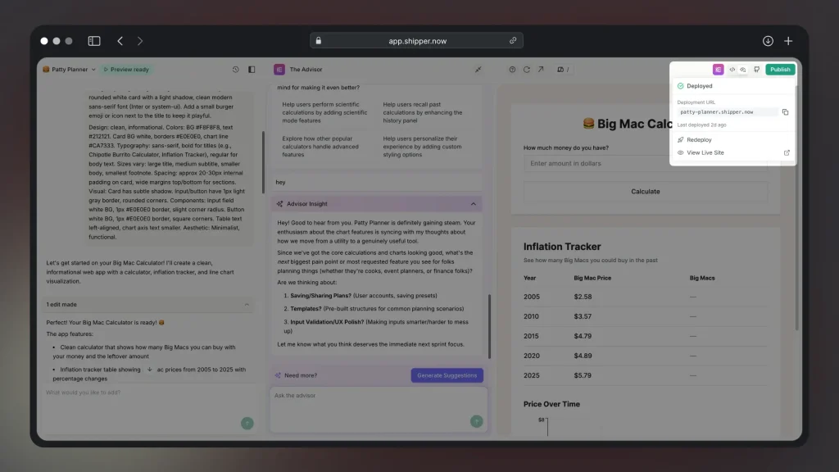
Task: Jump to latest message down arrow in chat
Action: [149, 370]
